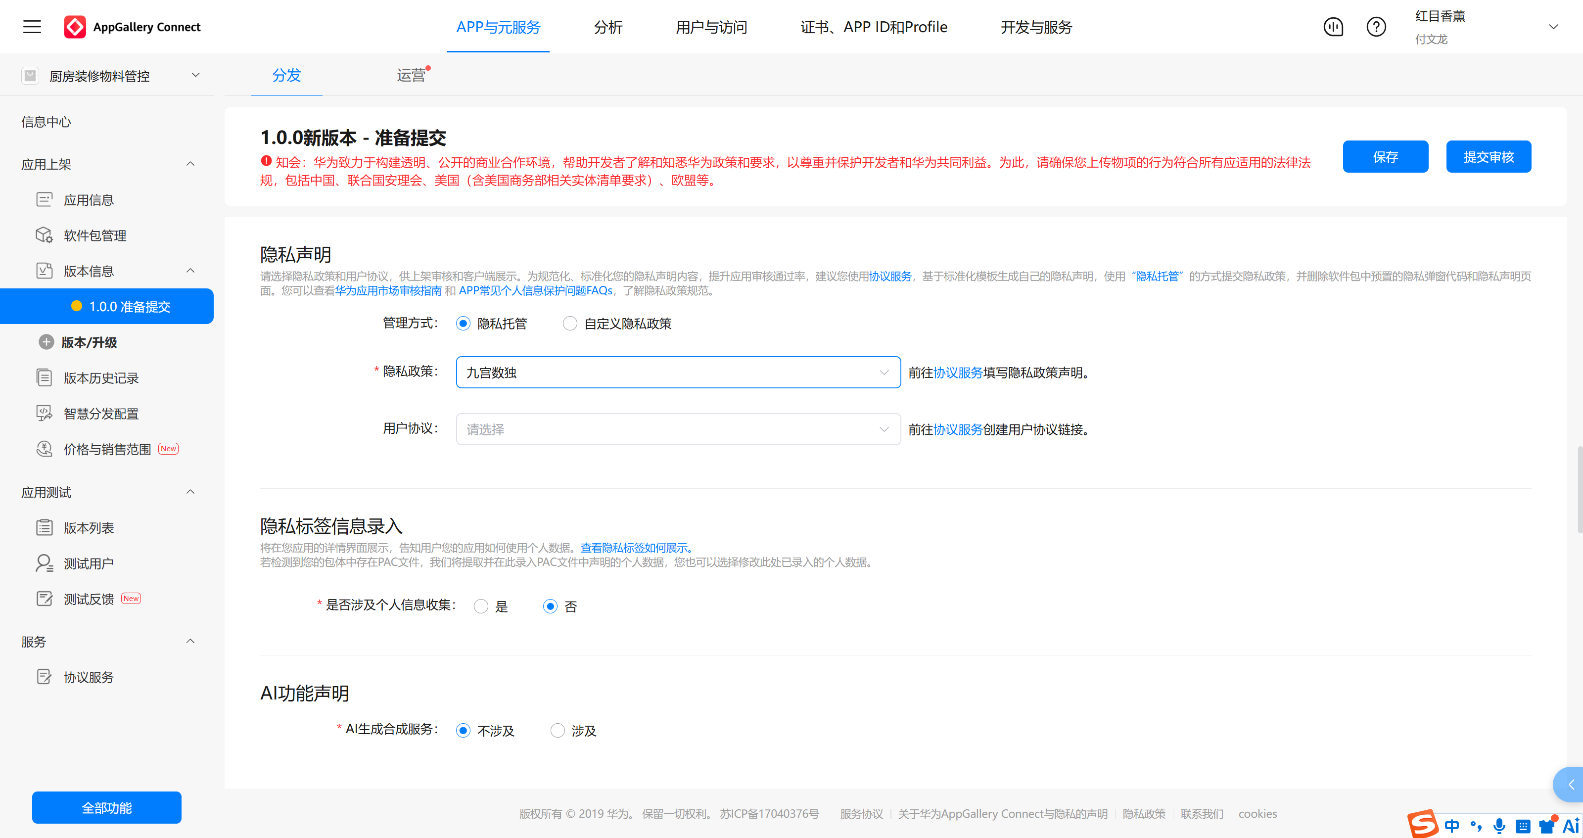Open the help question mark icon
Viewport: 1583px width, 838px height.
(x=1376, y=27)
